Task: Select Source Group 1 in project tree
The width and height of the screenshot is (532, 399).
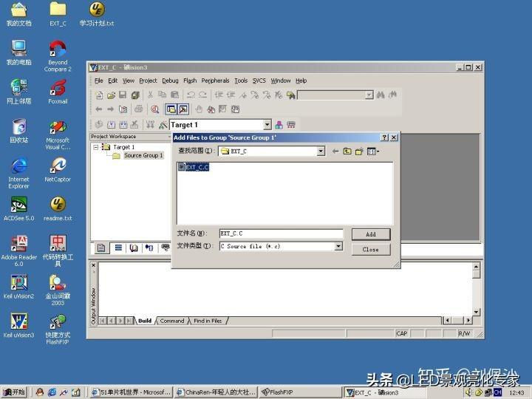Action: [143, 155]
